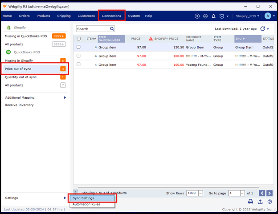The width and height of the screenshot is (278, 214).
Task: Open the Connections menu
Action: coord(111,16)
